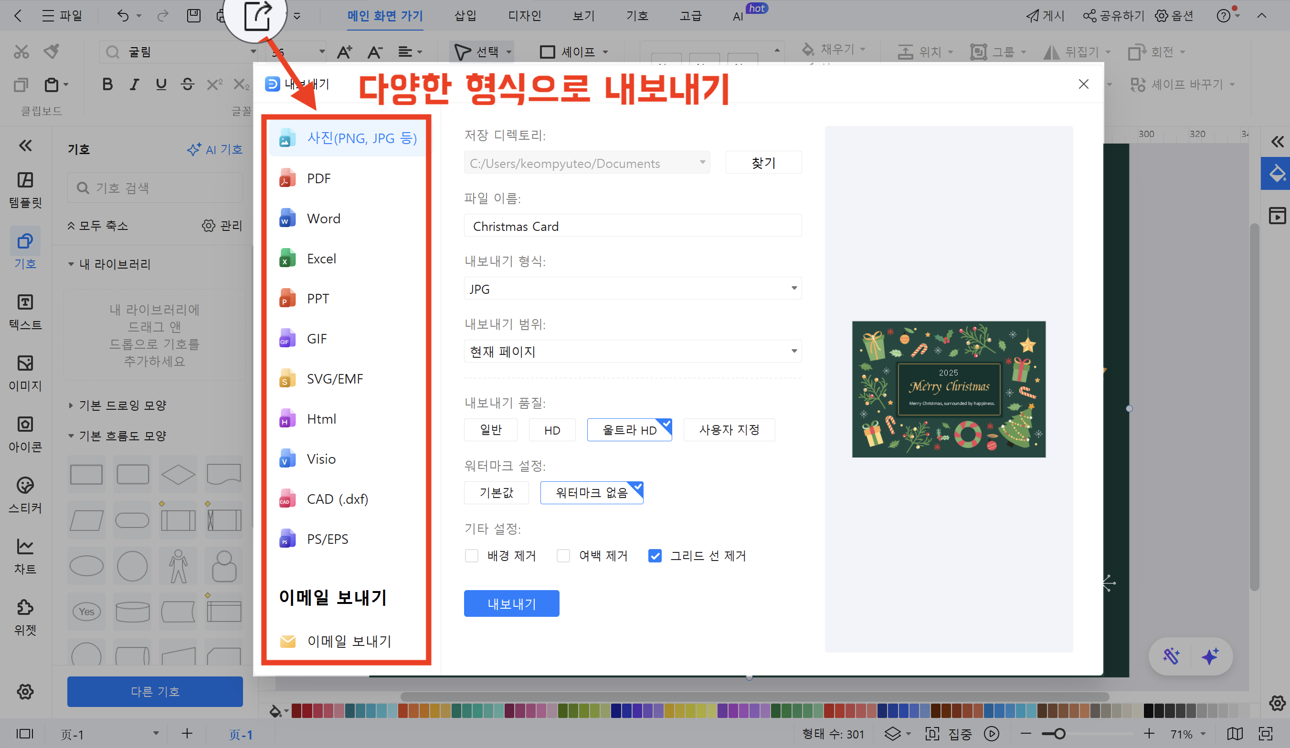The image size is (1290, 748).
Task: Expand the 내보내기 범위 현재 페이지 dropdown
Action: pyautogui.click(x=632, y=352)
